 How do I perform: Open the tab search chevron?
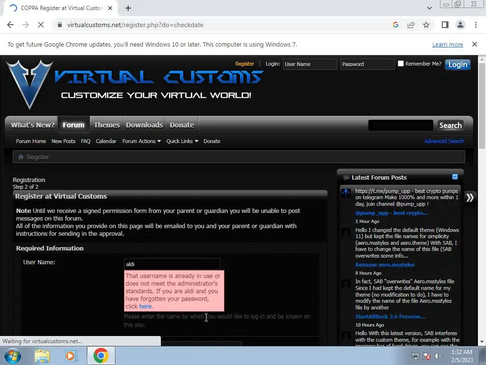click(429, 8)
